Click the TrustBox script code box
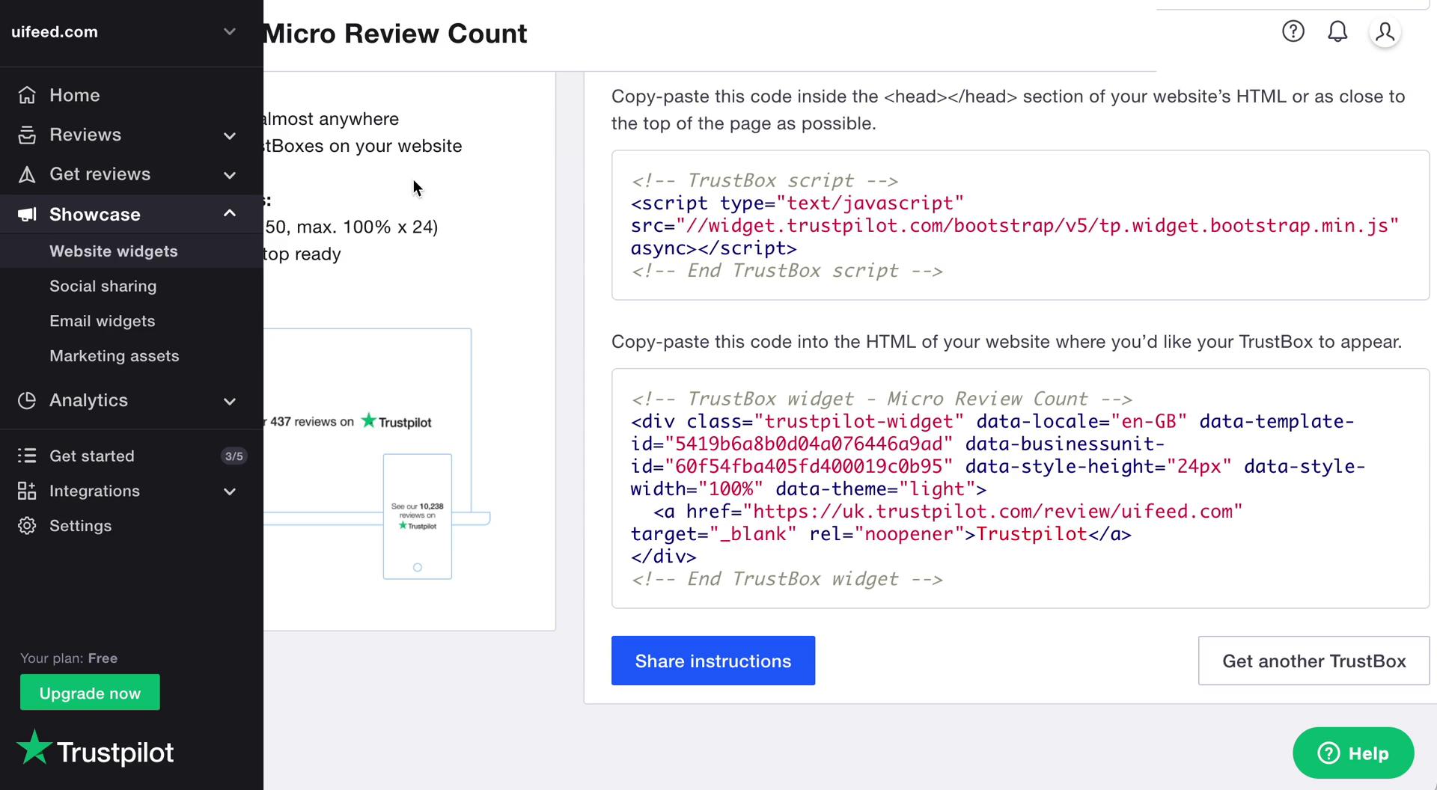The width and height of the screenshot is (1437, 790). (1020, 225)
